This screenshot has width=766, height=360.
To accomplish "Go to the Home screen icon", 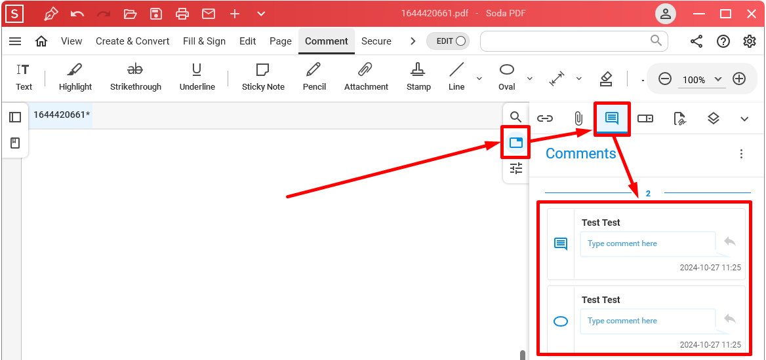I will click(x=41, y=41).
